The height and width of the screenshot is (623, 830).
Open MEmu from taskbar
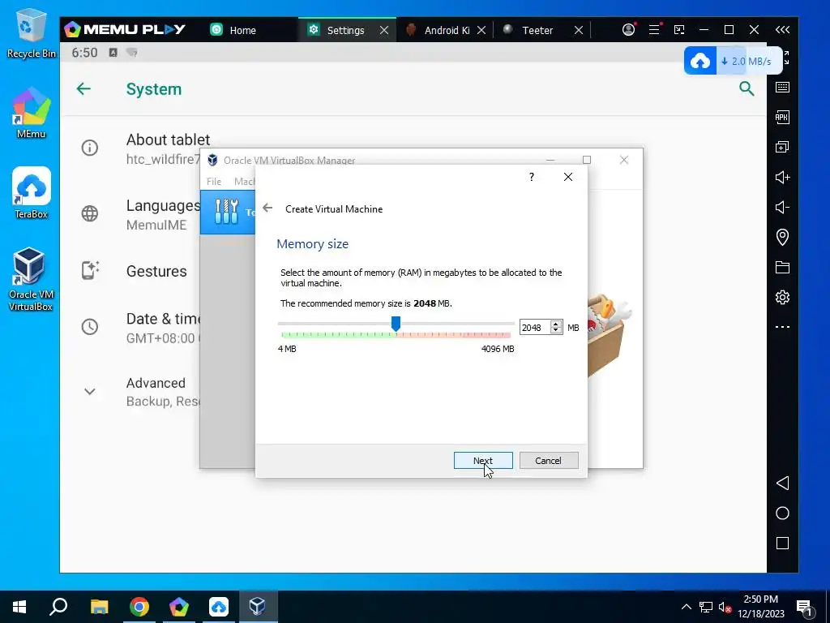[179, 607]
